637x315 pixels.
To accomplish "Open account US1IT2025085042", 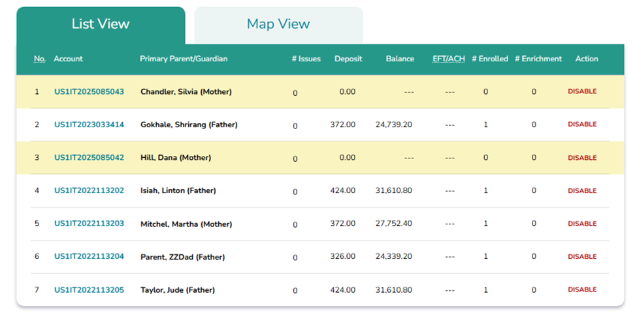I will click(89, 158).
